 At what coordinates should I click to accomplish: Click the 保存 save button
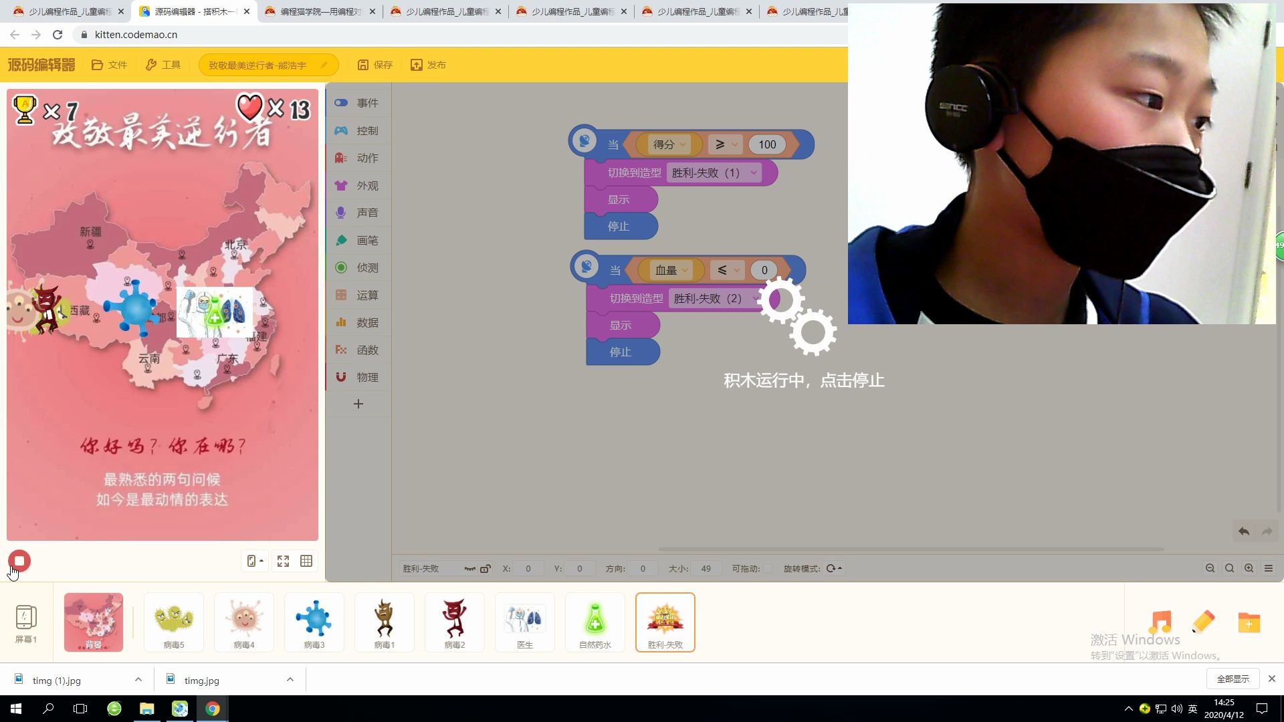tap(375, 65)
